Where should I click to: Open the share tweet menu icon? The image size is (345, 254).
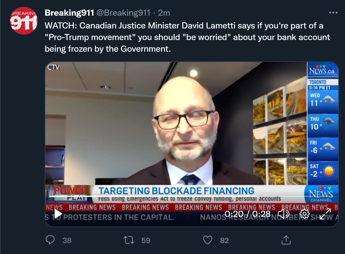(x=286, y=240)
